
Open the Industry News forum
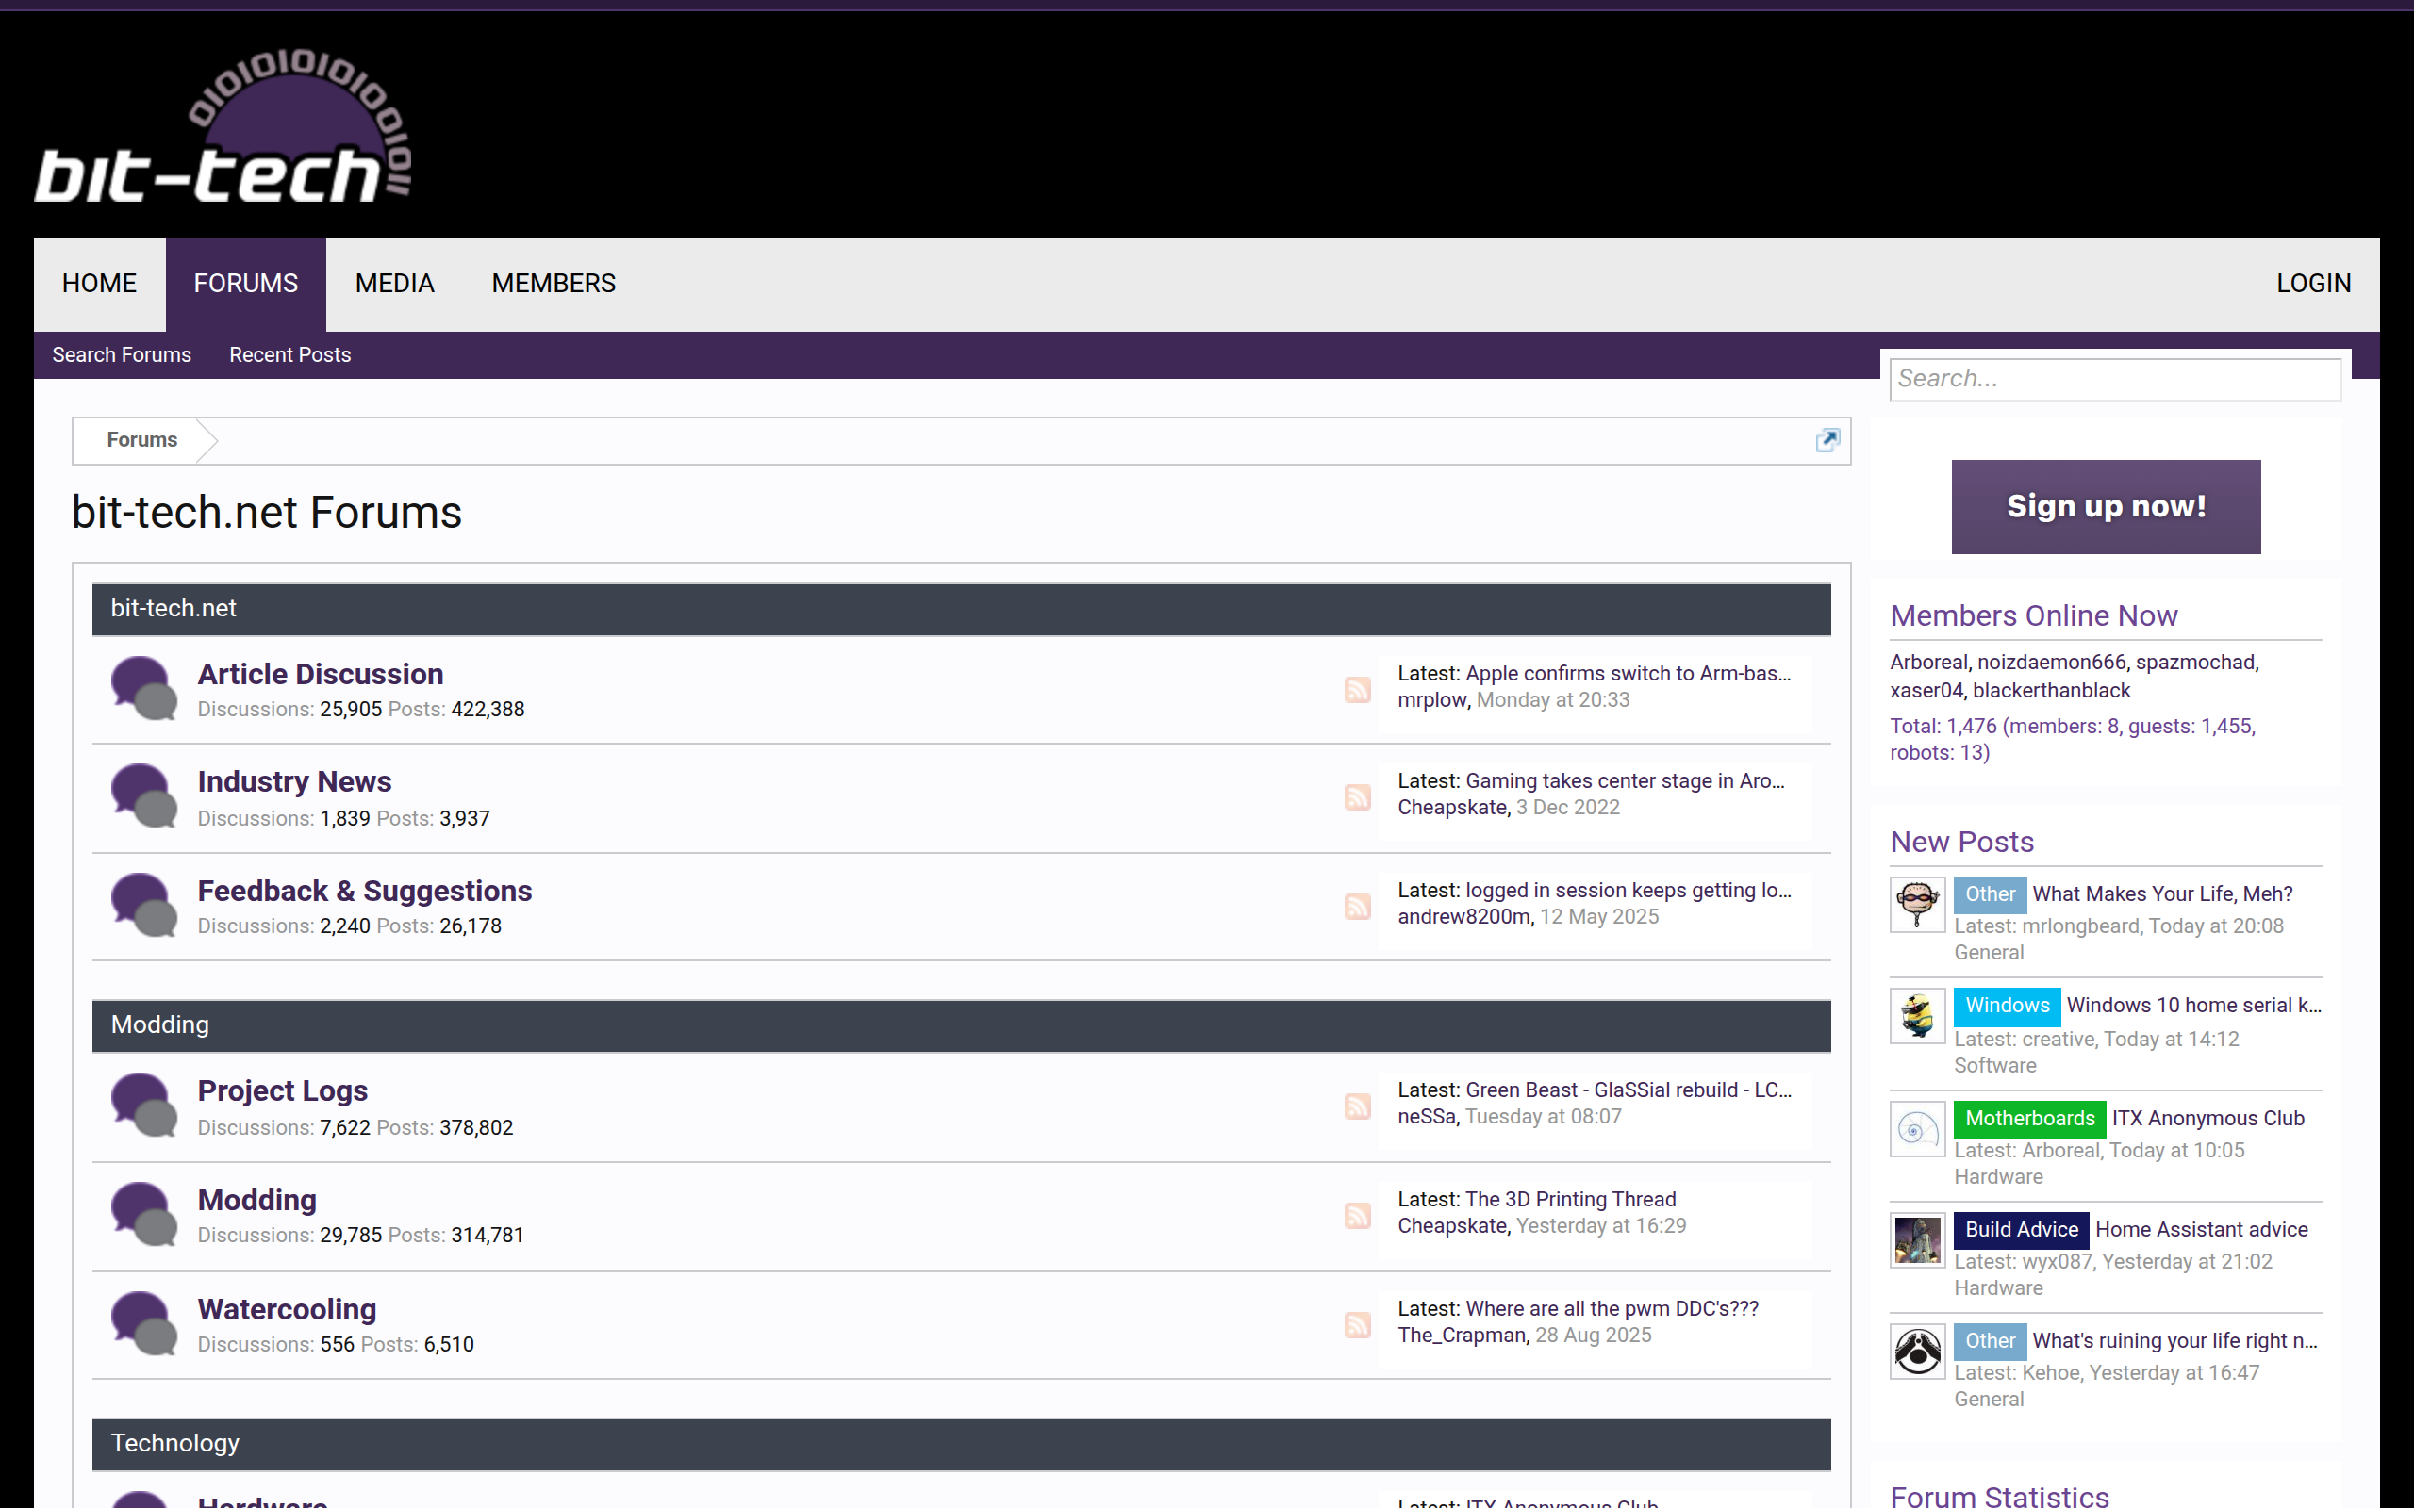(x=294, y=782)
